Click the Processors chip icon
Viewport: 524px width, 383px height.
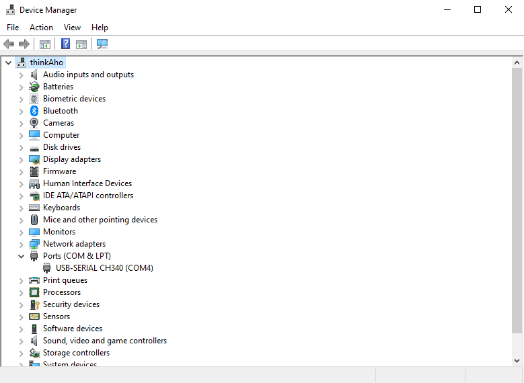(x=34, y=292)
